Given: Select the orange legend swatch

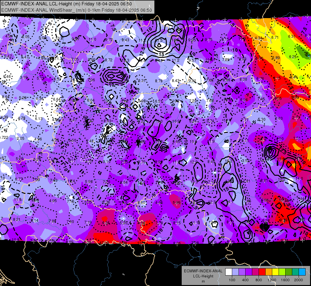Looking at the screenshot, I should point(269,272).
